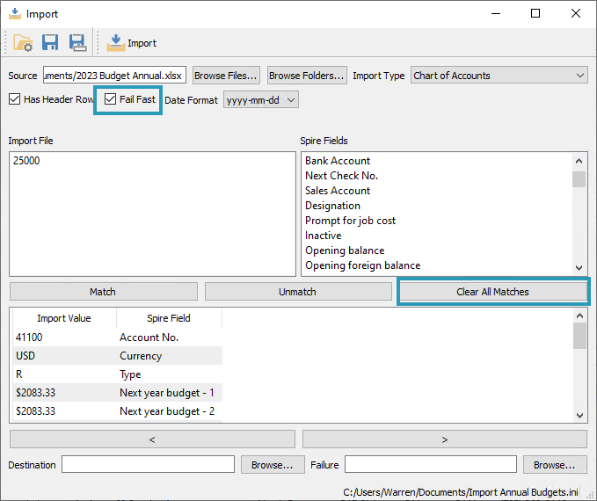The width and height of the screenshot is (597, 501).
Task: Expand the Date Format dropdown
Action: (261, 100)
